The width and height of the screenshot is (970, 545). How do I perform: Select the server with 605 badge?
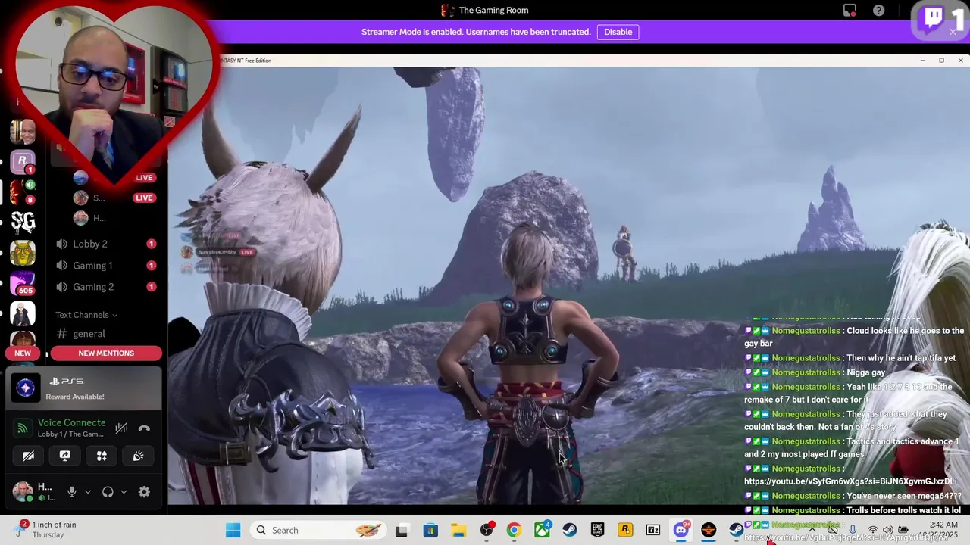coord(22,283)
